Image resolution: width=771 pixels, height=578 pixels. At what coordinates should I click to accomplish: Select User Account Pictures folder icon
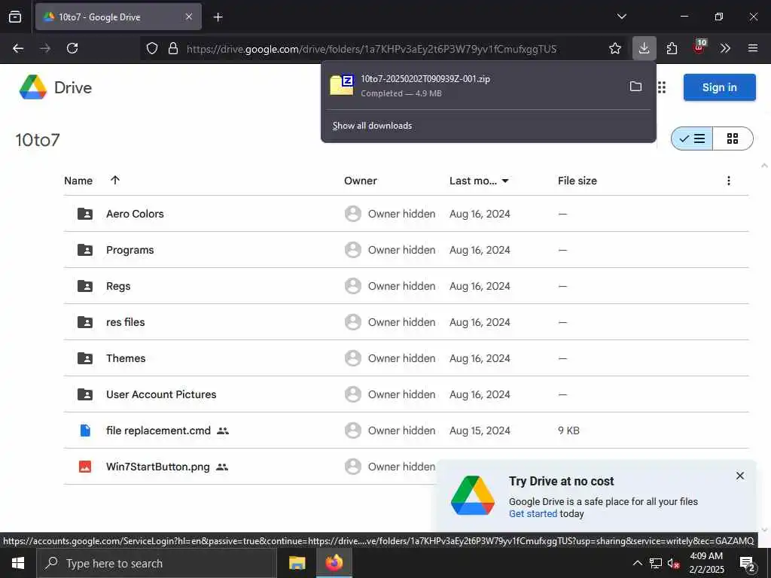tap(85, 394)
